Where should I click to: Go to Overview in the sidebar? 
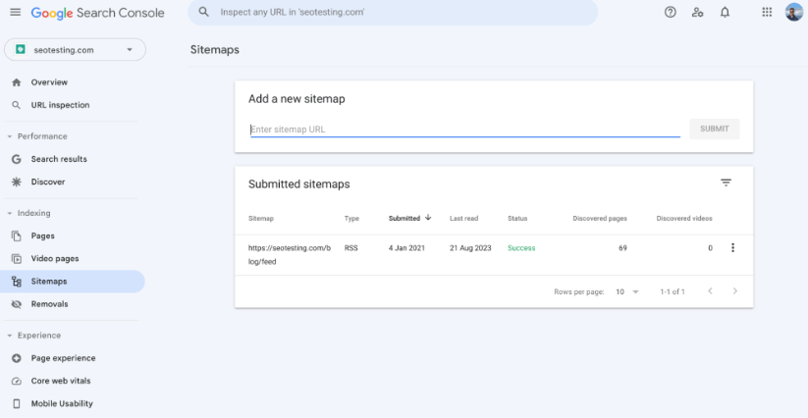(49, 82)
